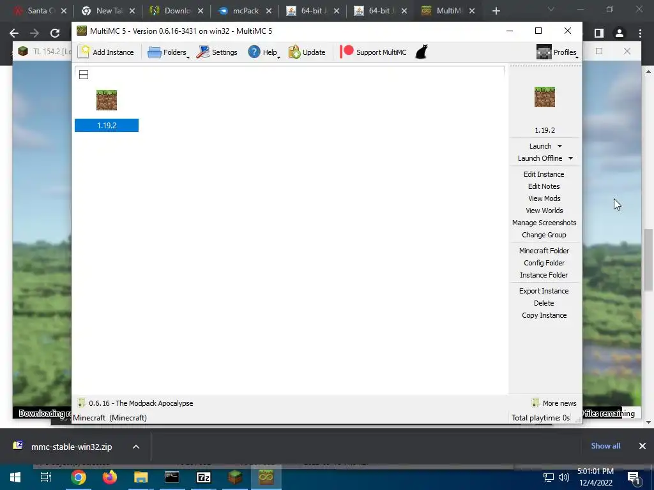This screenshot has width=654, height=490.
Task: Close the downloads bar
Action: (x=643, y=446)
